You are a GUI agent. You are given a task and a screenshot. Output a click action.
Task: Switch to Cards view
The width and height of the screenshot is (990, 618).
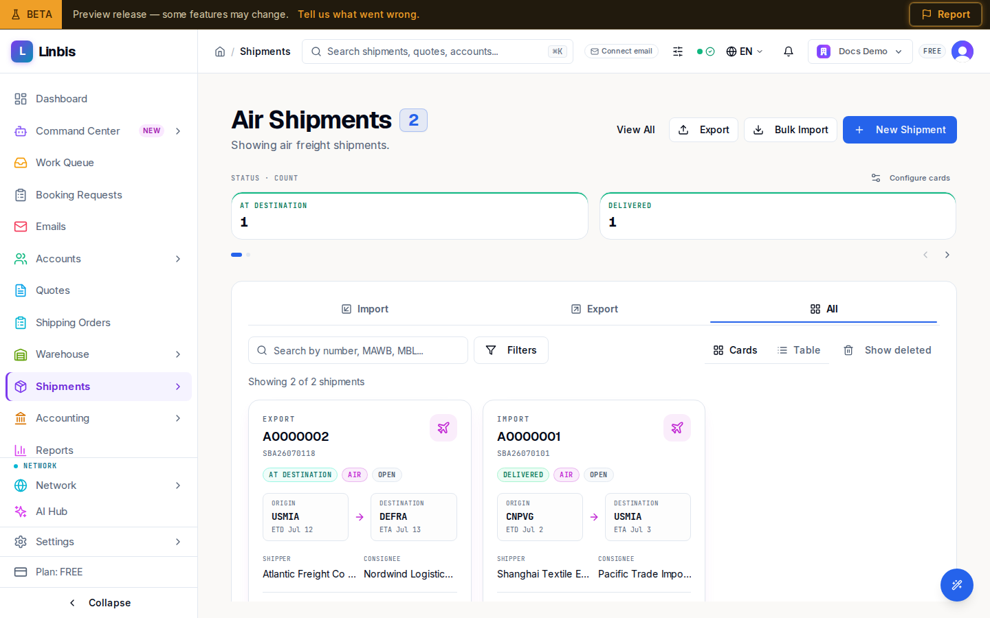735,350
